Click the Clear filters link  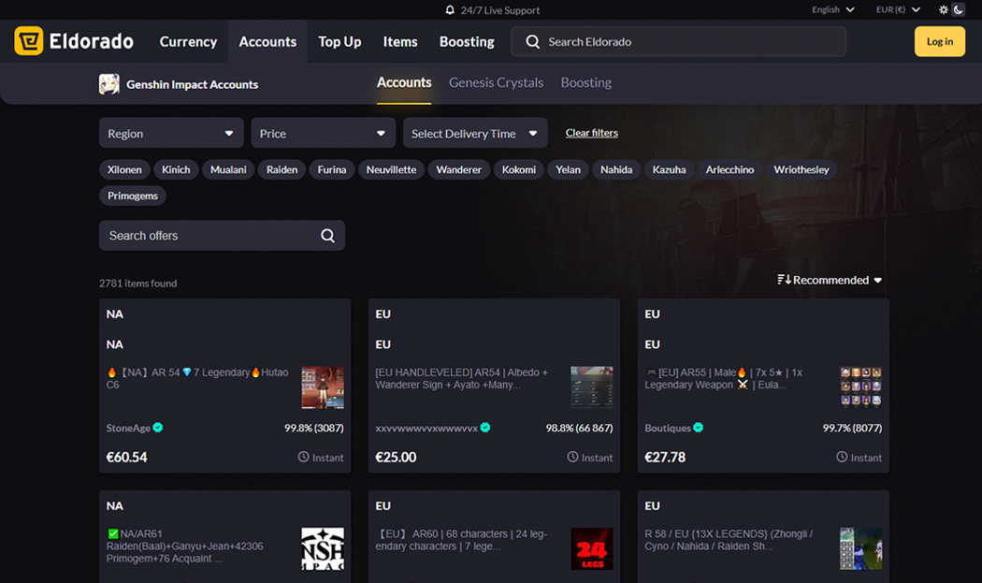[x=592, y=133]
